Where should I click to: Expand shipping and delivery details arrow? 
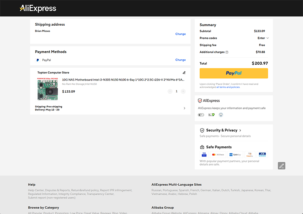pyautogui.click(x=184, y=108)
